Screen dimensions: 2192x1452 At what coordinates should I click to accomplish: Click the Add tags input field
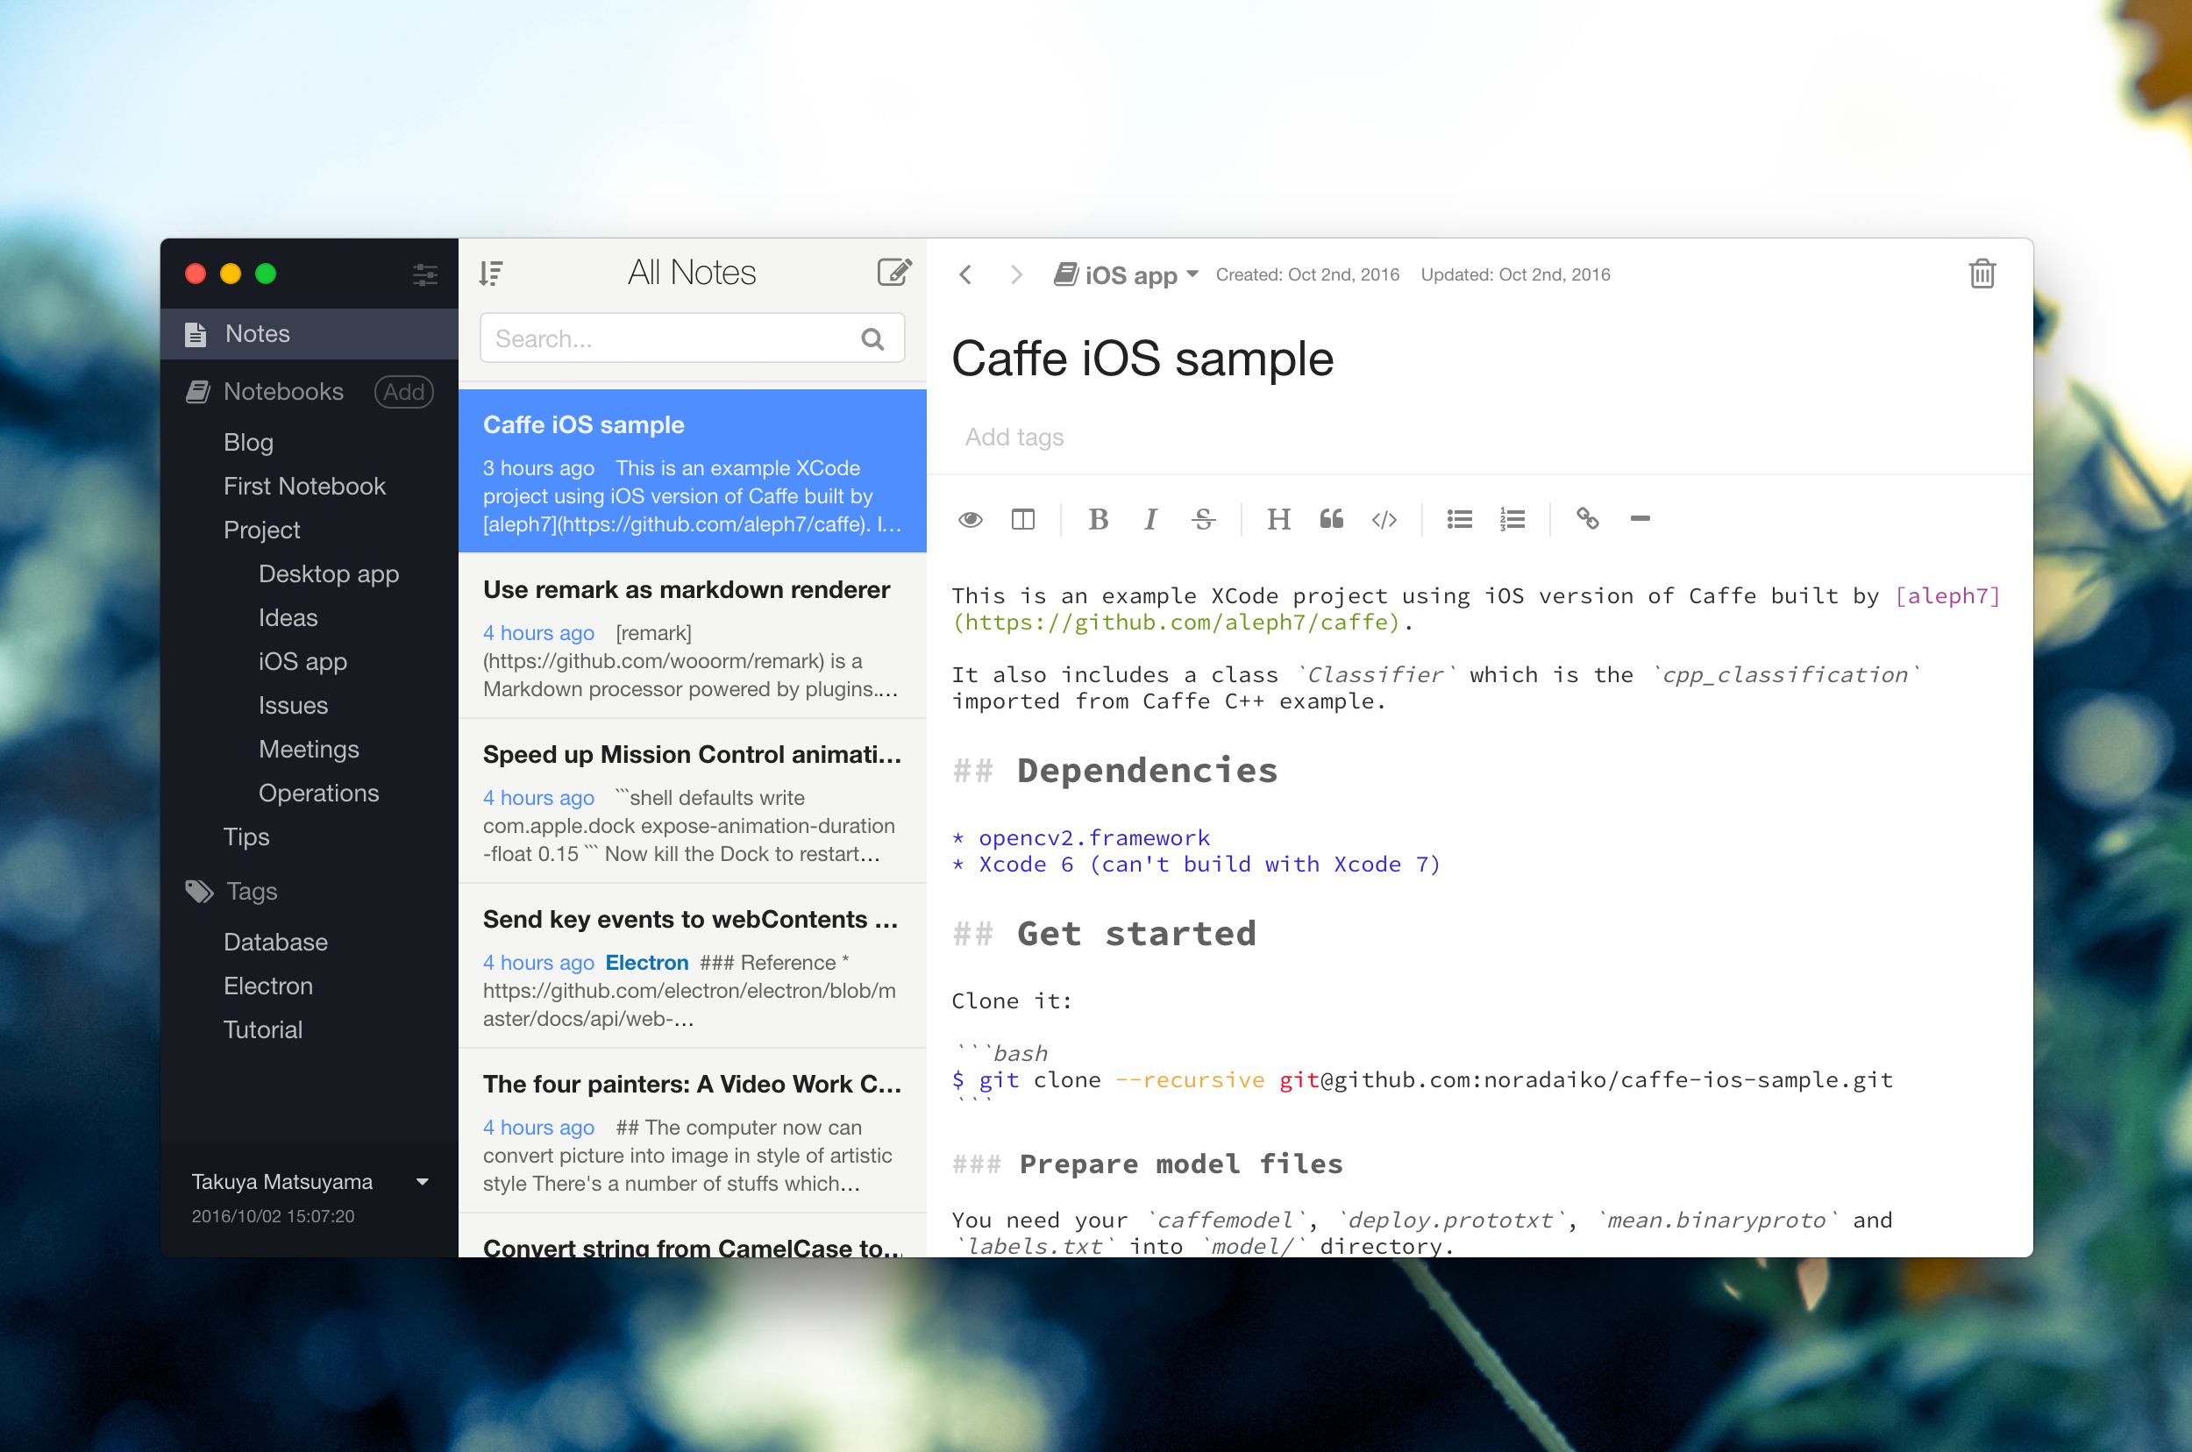click(1016, 438)
